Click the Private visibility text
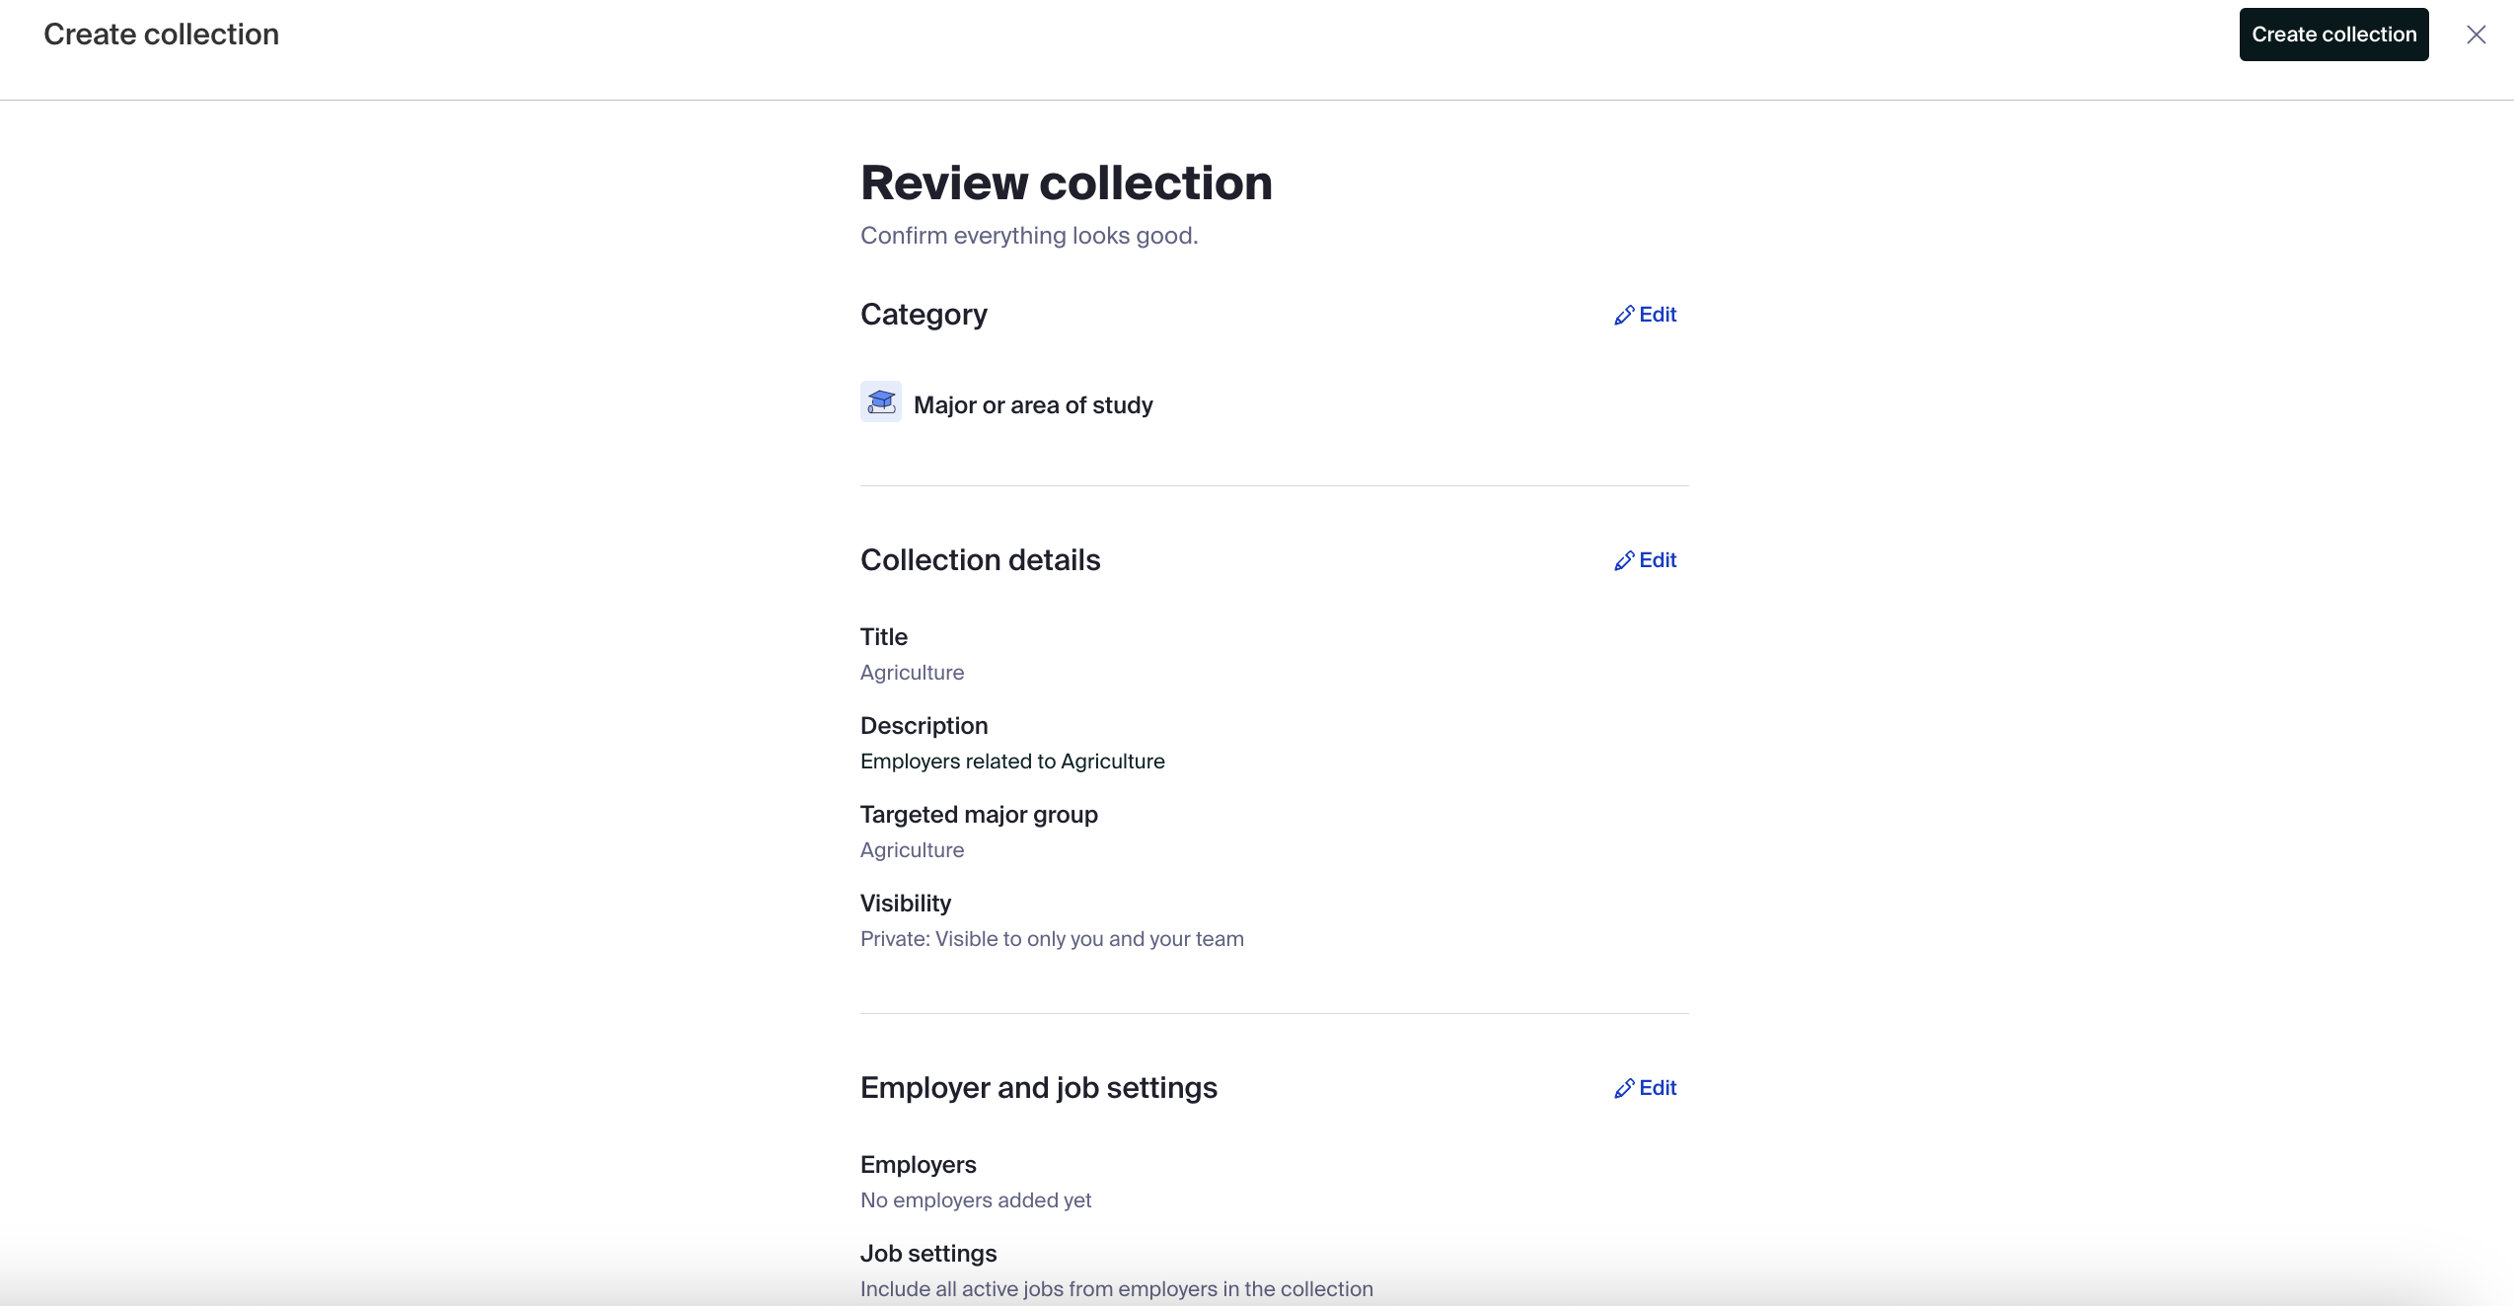 tap(1052, 939)
